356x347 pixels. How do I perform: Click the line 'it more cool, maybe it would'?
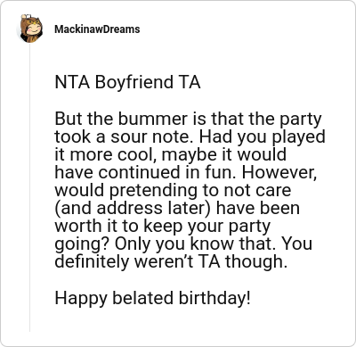[x=171, y=155]
